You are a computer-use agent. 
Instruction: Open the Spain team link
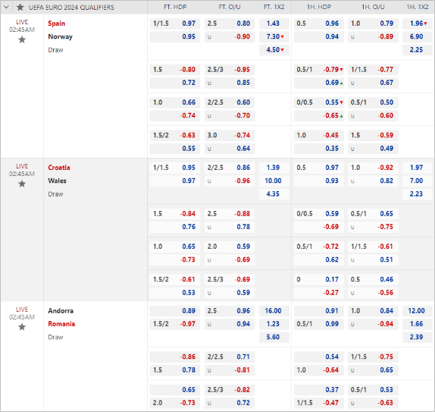57,24
